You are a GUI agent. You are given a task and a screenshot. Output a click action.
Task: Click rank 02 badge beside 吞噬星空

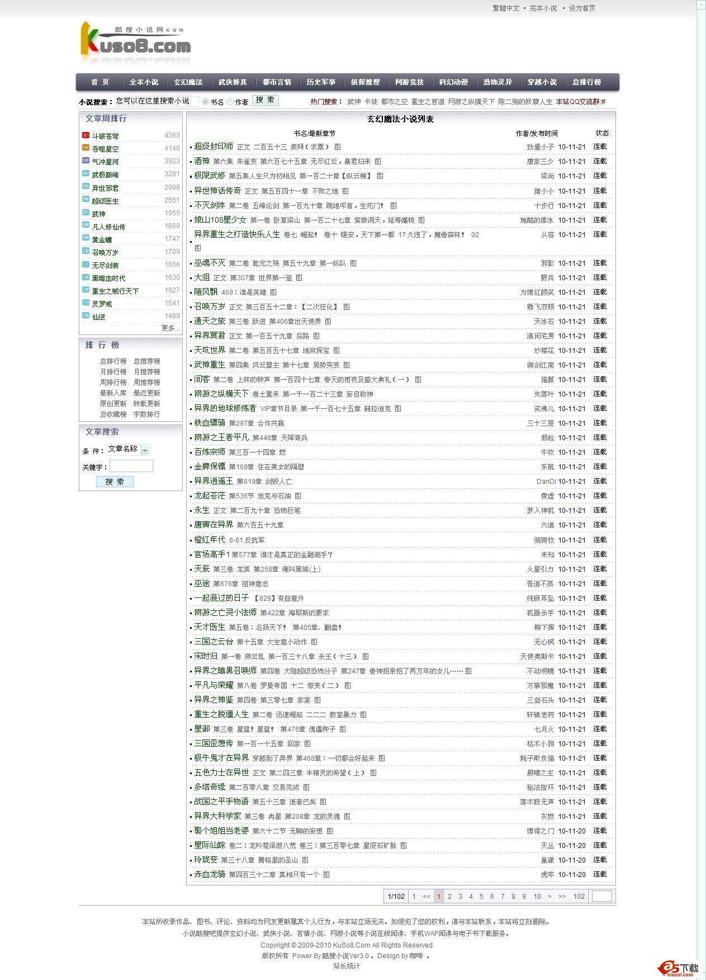click(86, 148)
